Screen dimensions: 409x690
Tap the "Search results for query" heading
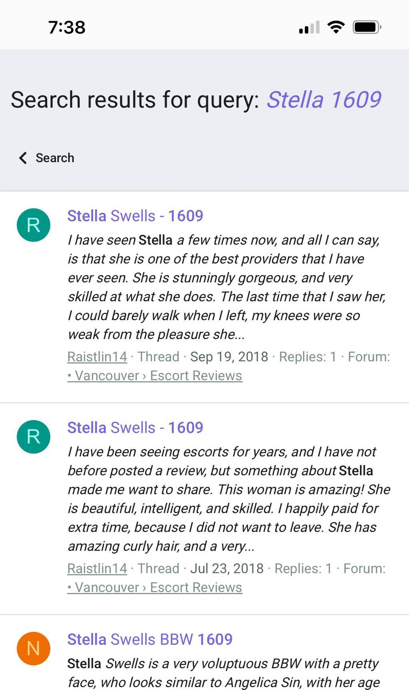coord(135,99)
